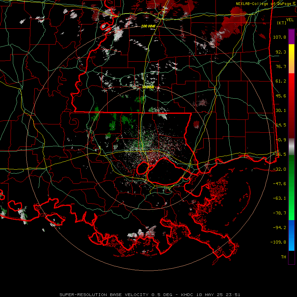
Task: Click the 107.8 velocity scale value
Action: 280,37
